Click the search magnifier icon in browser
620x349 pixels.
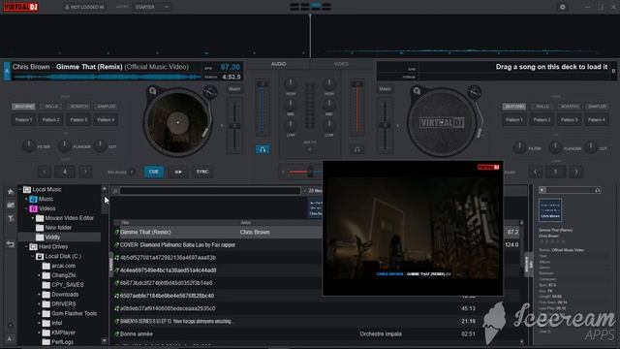click(115, 191)
